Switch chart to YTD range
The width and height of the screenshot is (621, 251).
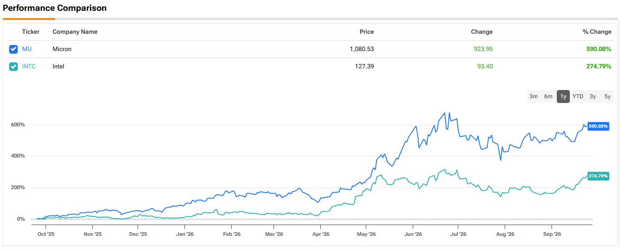(x=578, y=97)
